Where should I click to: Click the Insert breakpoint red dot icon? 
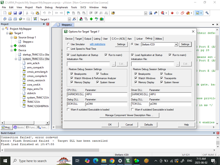(173, 13)
